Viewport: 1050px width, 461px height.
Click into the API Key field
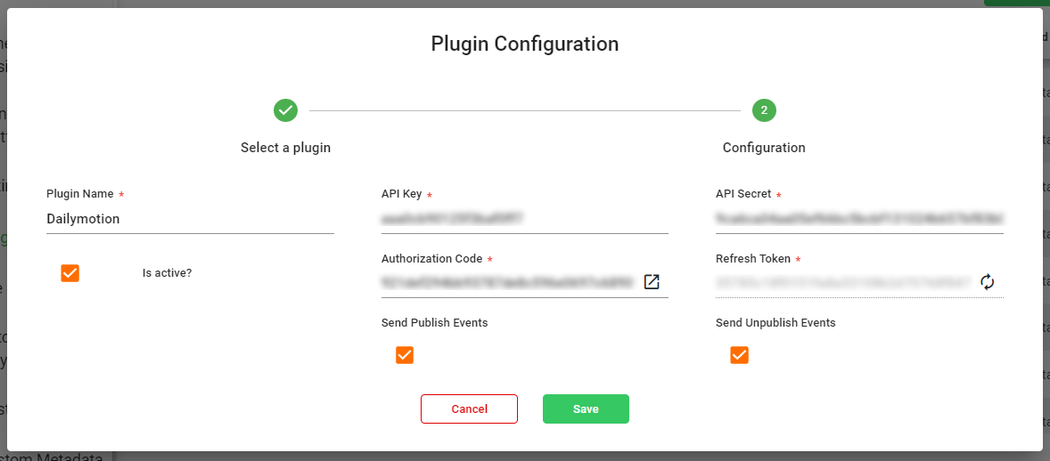point(524,218)
